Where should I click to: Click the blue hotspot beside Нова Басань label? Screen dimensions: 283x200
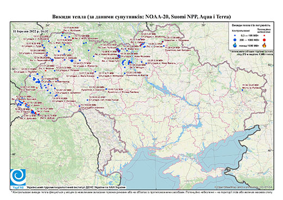pyautogui.click(x=146, y=63)
